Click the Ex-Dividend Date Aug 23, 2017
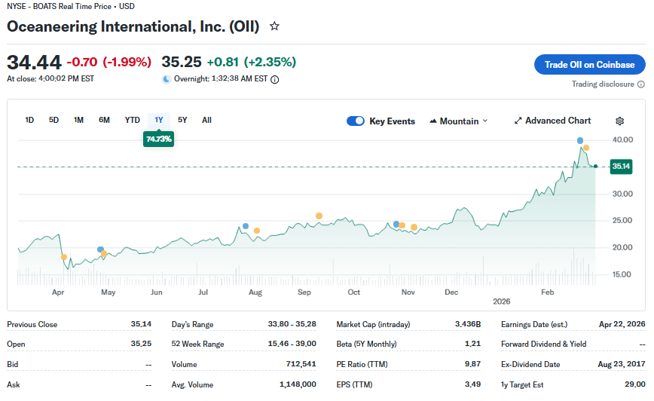The height and width of the screenshot is (401, 654). tap(622, 364)
